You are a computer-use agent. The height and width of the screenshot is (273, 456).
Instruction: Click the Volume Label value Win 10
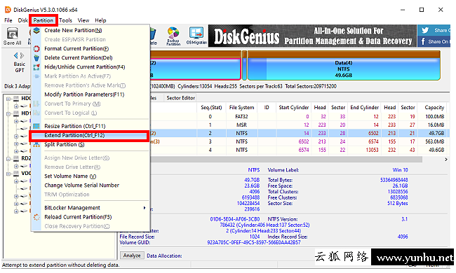pos(400,170)
